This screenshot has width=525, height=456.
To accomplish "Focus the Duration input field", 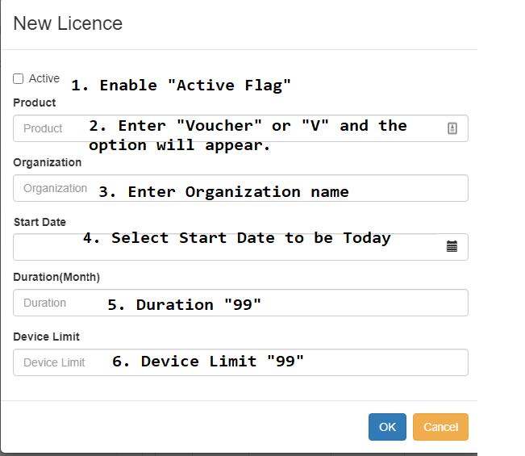I will point(240,303).
